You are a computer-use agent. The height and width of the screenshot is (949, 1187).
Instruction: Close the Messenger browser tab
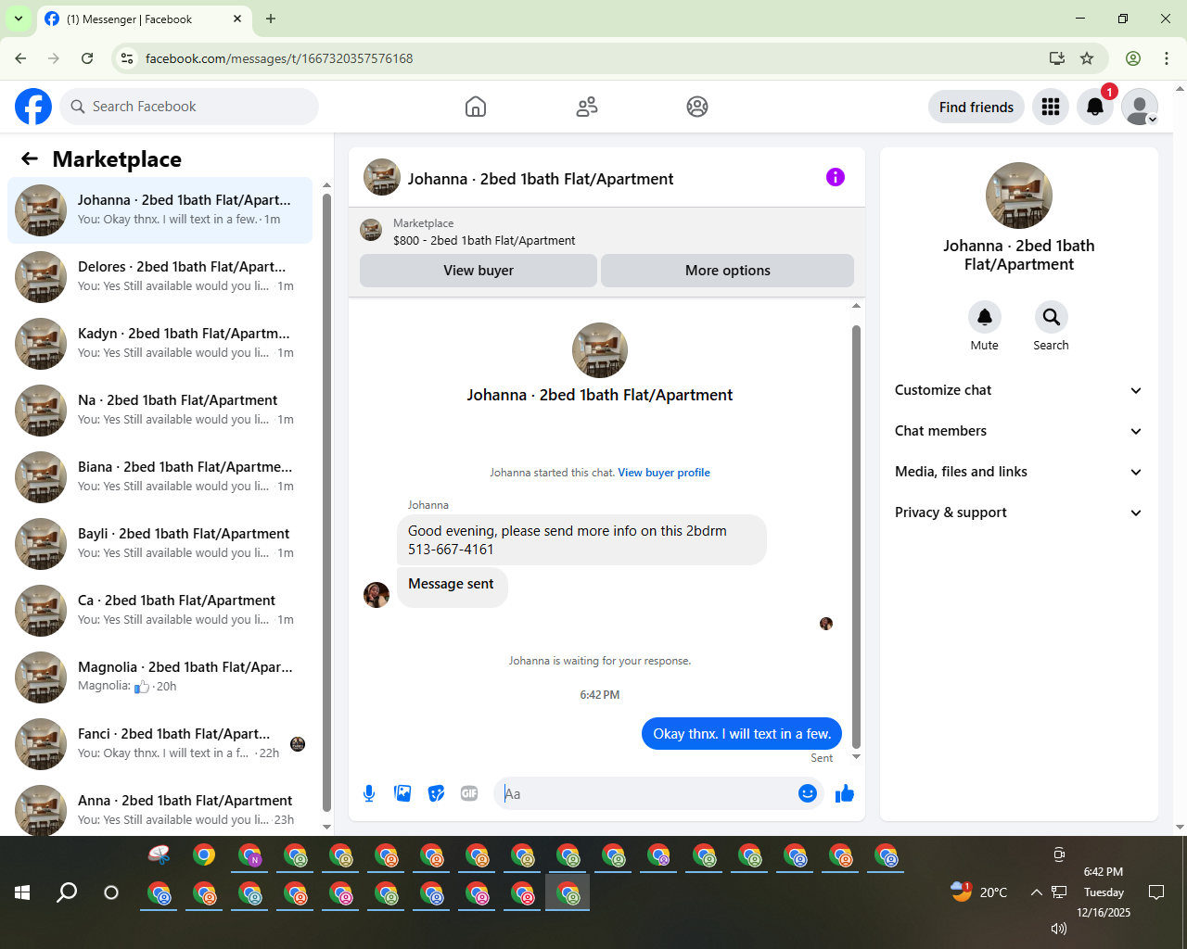pyautogui.click(x=237, y=19)
